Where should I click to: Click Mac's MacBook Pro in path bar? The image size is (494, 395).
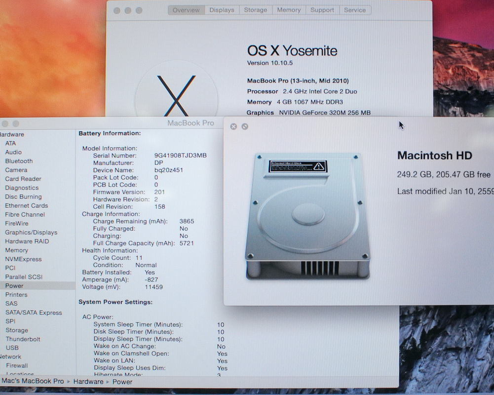coord(33,381)
